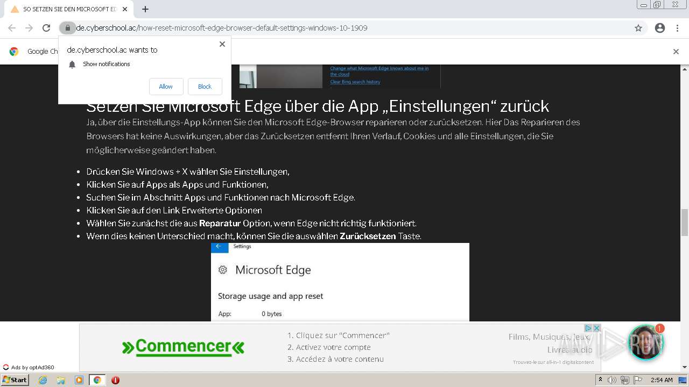The width and height of the screenshot is (689, 387).
Task: Launch Internet Explorer from taskbar
Action: 43,380
